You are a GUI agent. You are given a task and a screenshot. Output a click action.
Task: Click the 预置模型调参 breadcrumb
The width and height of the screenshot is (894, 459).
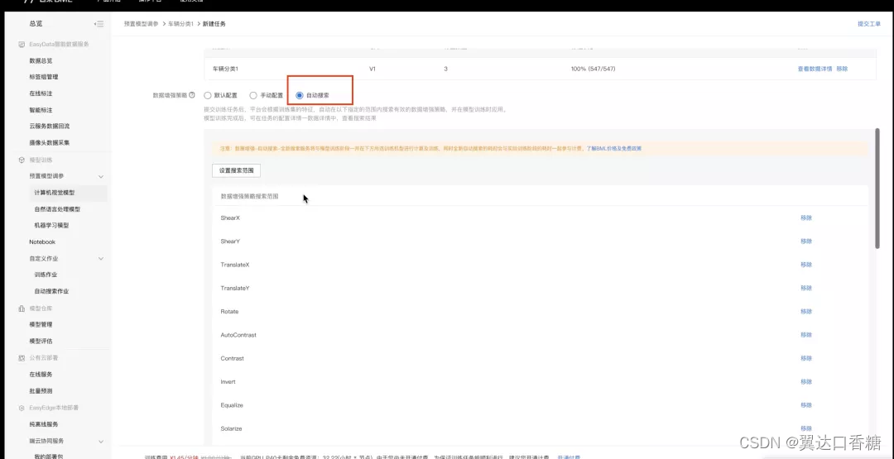(142, 24)
